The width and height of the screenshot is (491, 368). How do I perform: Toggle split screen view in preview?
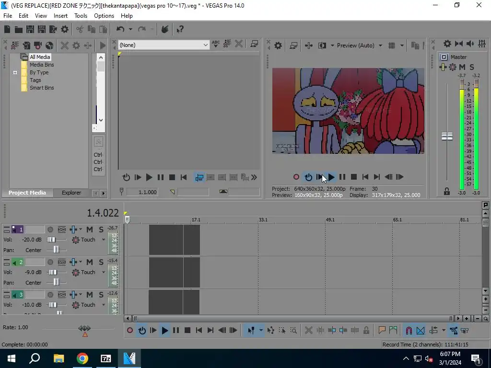322,46
